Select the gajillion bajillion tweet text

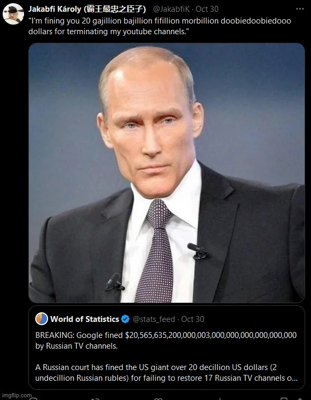tap(160, 26)
